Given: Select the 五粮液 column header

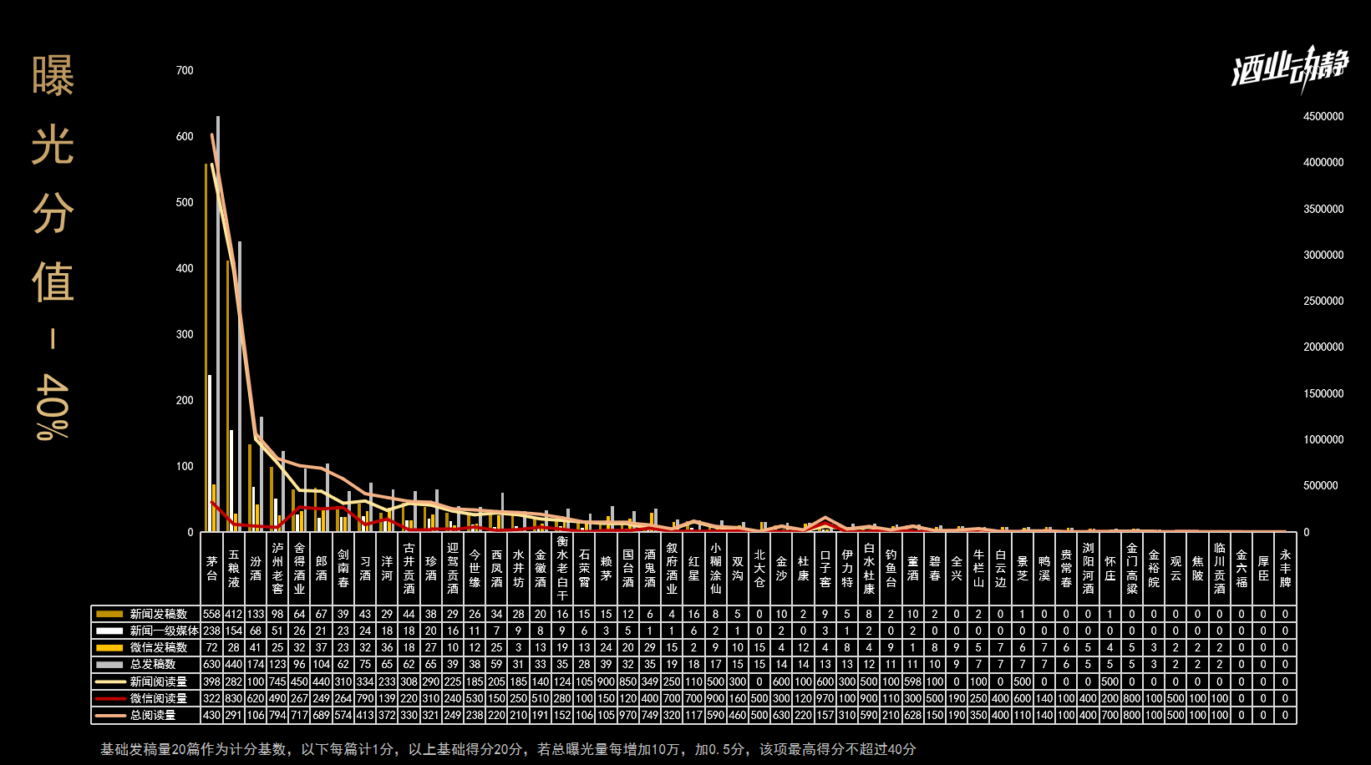Looking at the screenshot, I should coord(234,569).
